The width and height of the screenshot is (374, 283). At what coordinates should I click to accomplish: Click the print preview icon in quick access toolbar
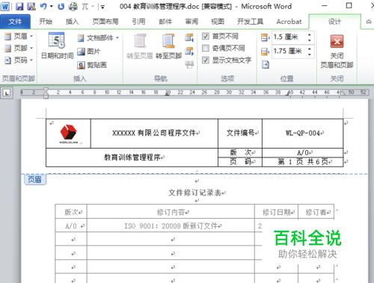click(x=73, y=7)
